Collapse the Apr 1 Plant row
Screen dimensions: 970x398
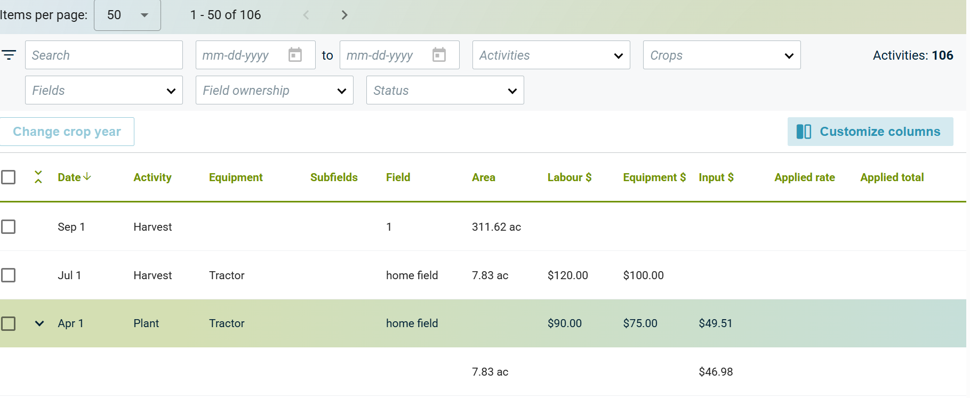pyautogui.click(x=39, y=323)
